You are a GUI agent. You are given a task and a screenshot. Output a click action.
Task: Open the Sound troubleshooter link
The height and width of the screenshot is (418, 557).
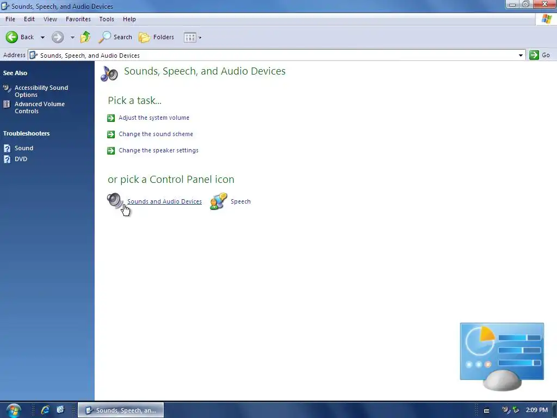pyautogui.click(x=24, y=148)
